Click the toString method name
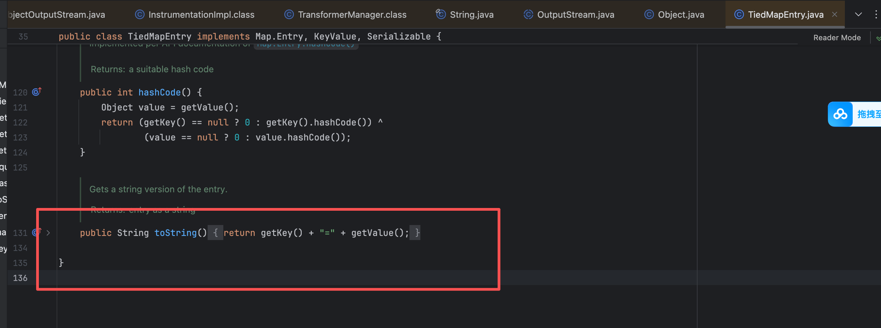The height and width of the screenshot is (328, 881). (176, 233)
